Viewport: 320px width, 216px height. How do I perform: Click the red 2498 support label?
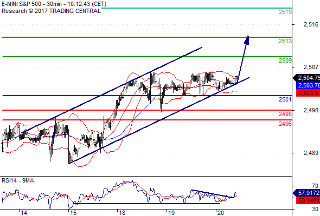[285, 114]
